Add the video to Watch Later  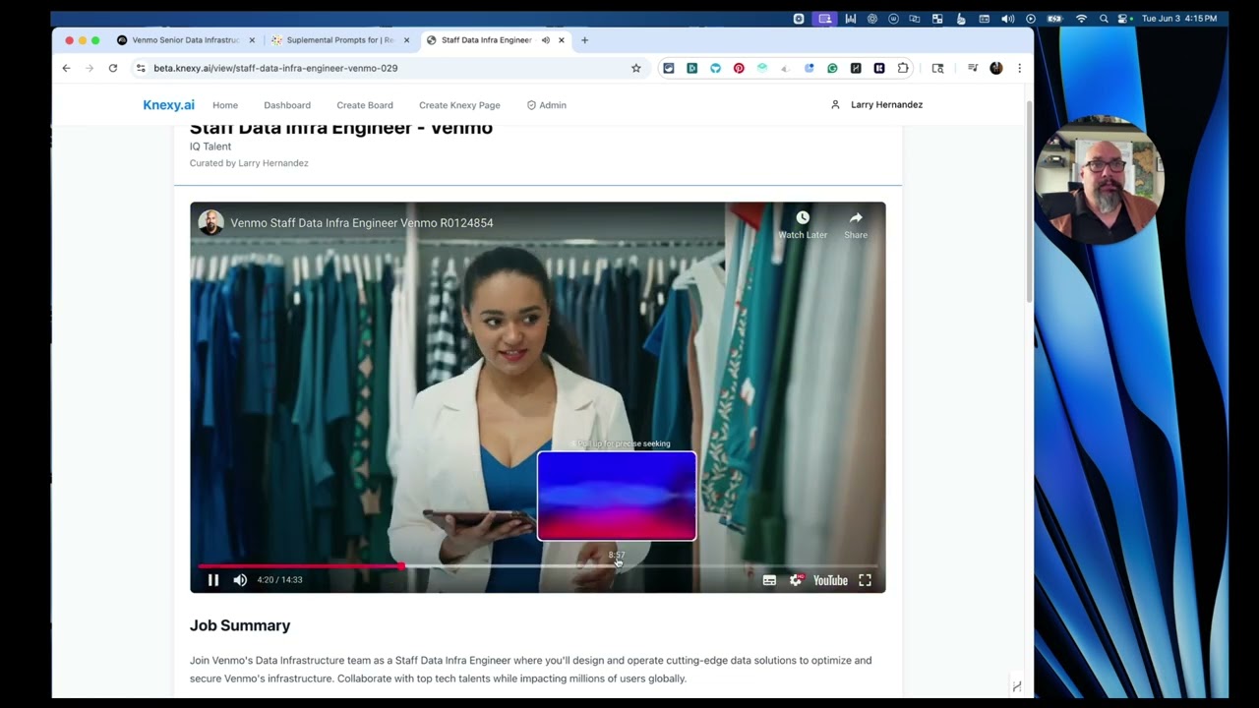coord(803,224)
